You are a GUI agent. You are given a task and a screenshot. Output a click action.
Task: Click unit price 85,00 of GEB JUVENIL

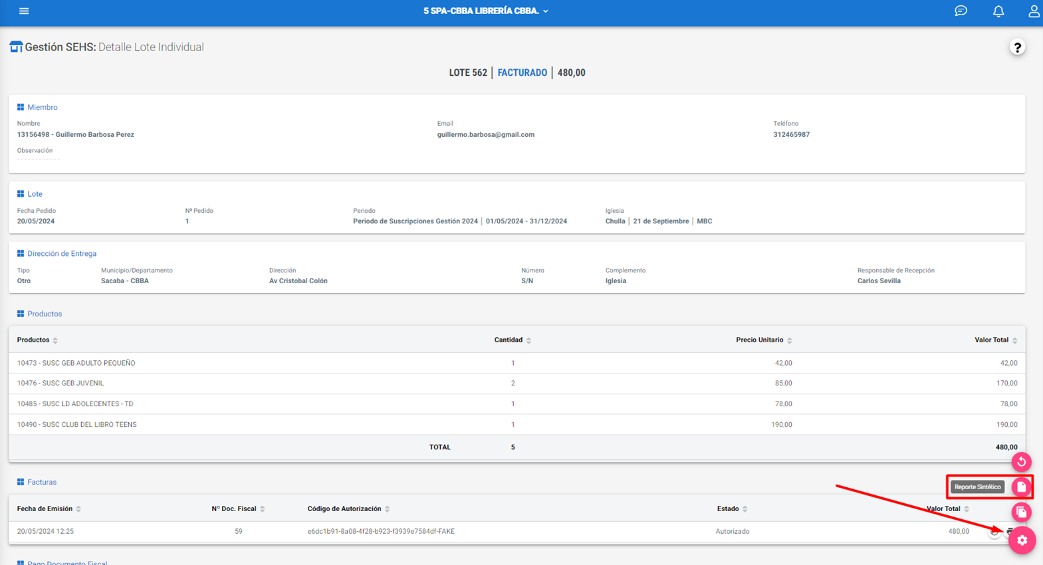[x=783, y=384]
